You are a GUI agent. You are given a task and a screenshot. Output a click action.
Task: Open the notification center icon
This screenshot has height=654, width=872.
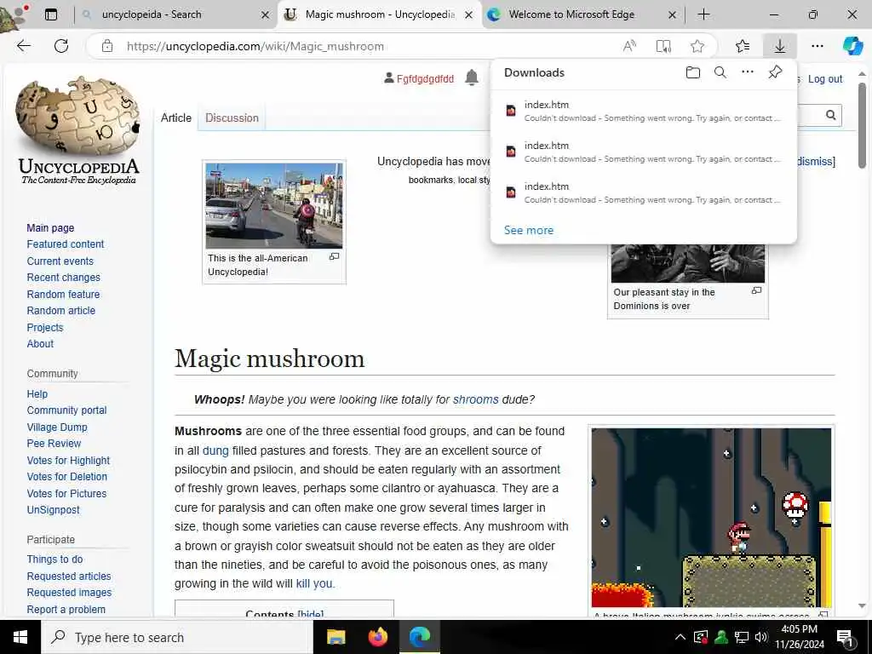[x=846, y=638]
